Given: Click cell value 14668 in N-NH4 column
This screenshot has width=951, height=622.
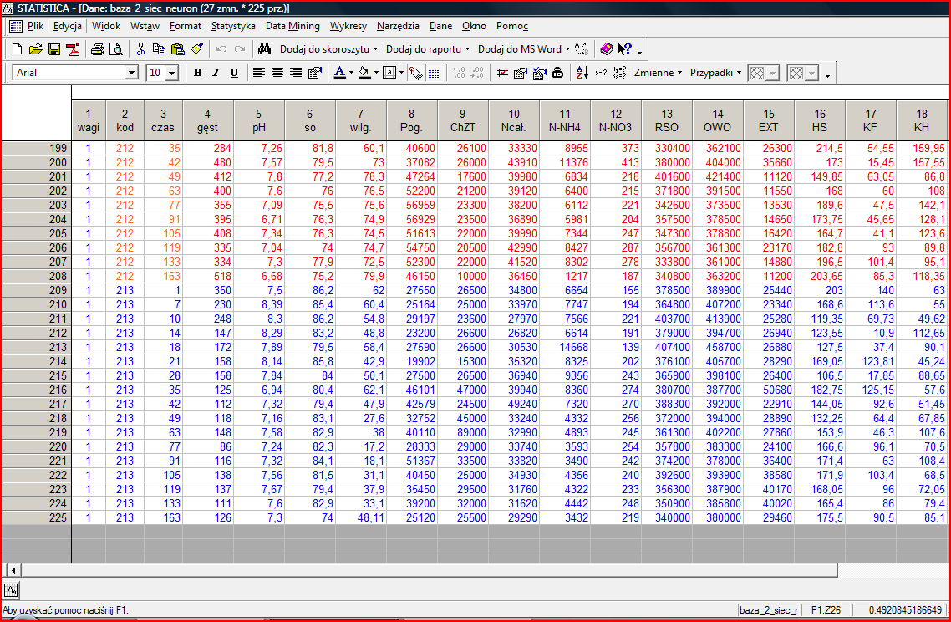Looking at the screenshot, I should pyautogui.click(x=565, y=347).
